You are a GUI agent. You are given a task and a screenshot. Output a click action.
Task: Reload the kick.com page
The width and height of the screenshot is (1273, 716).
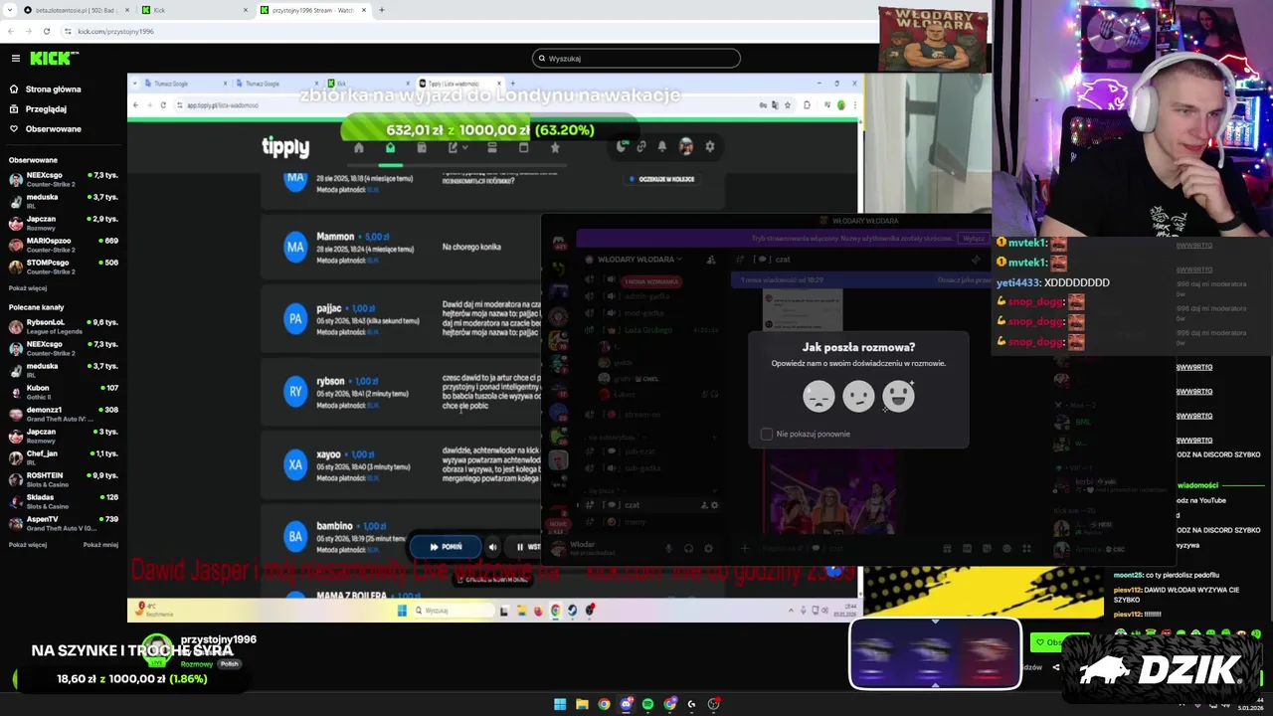(46, 31)
